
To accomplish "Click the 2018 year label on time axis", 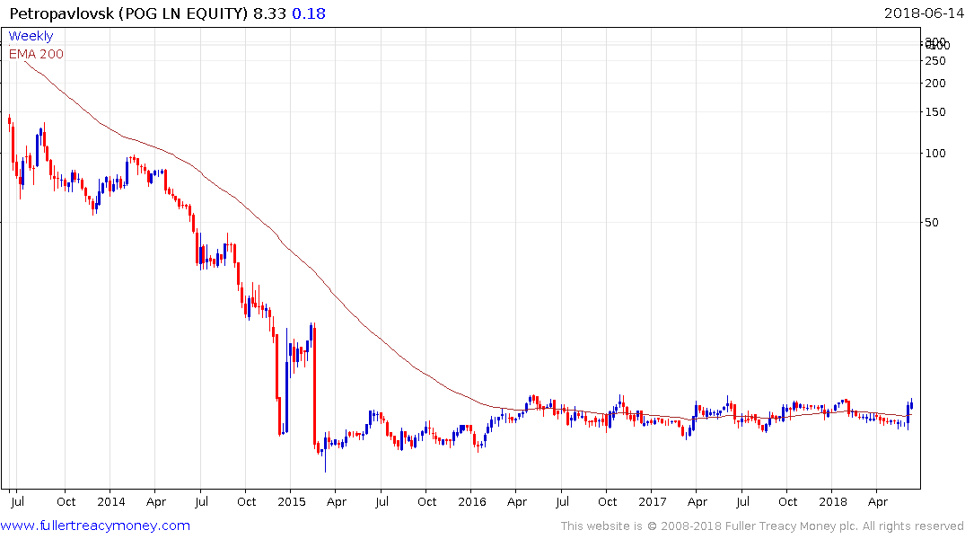I will click(833, 501).
